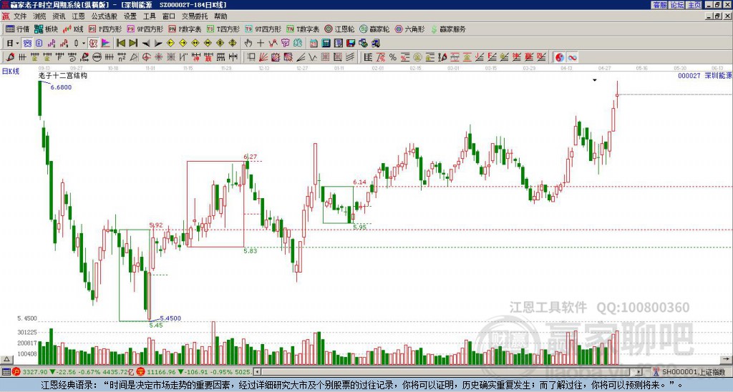This screenshot has height=392, width=733.
Task: Toggle the infinity loop icon button
Action: 572,57
